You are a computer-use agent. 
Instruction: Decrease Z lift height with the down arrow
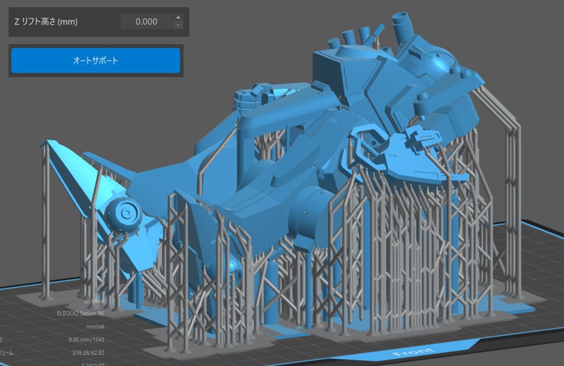coord(178,25)
